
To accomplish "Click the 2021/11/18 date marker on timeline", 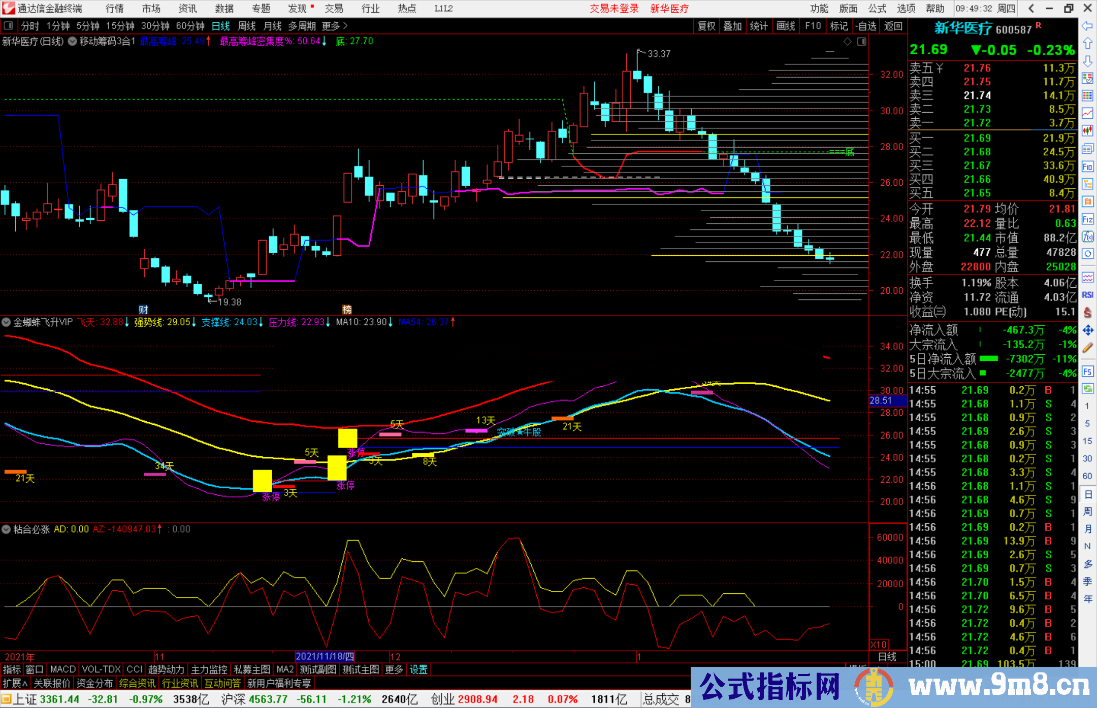I will tap(325, 657).
